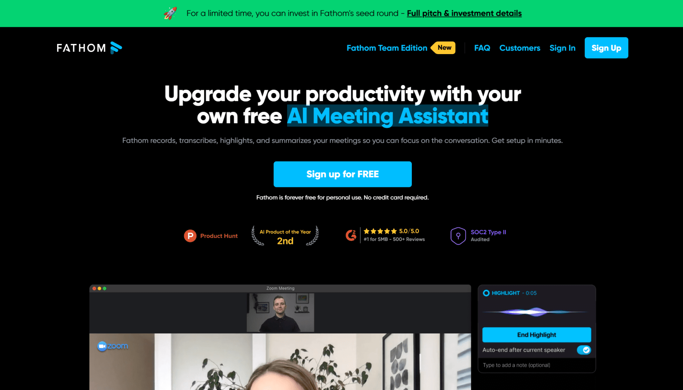
Task: Click the SOC2 shield/lock icon
Action: tap(457, 235)
